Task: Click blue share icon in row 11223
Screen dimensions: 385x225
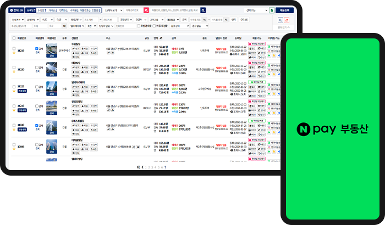Action: (279, 55)
